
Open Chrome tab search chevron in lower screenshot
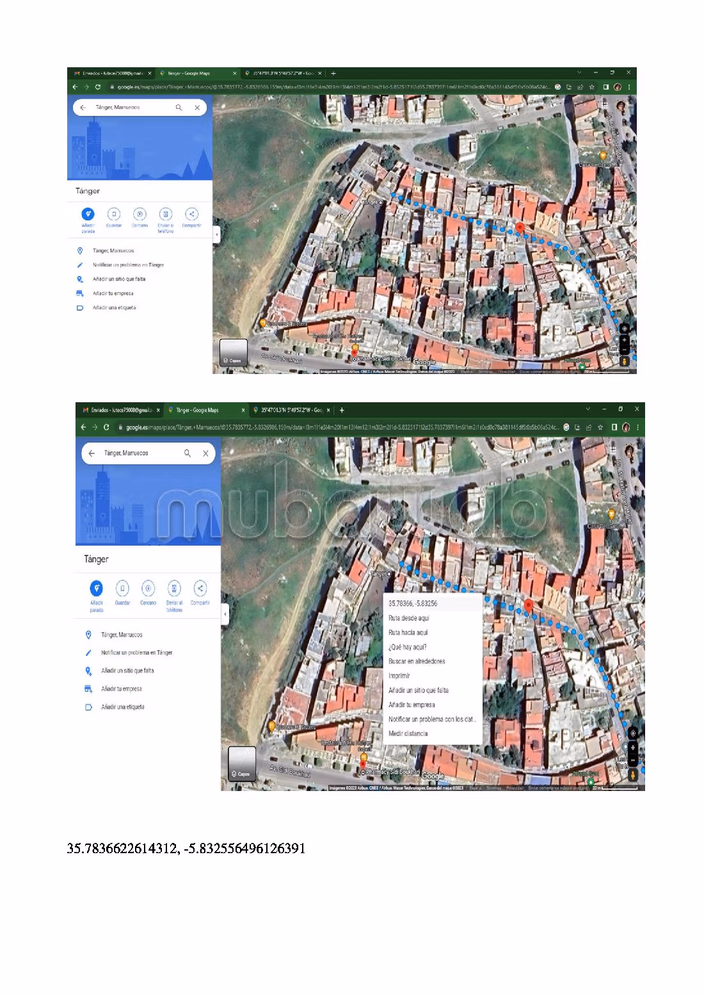[588, 409]
